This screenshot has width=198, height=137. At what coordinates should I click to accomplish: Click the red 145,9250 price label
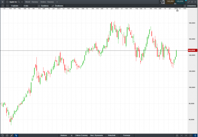[192, 50]
